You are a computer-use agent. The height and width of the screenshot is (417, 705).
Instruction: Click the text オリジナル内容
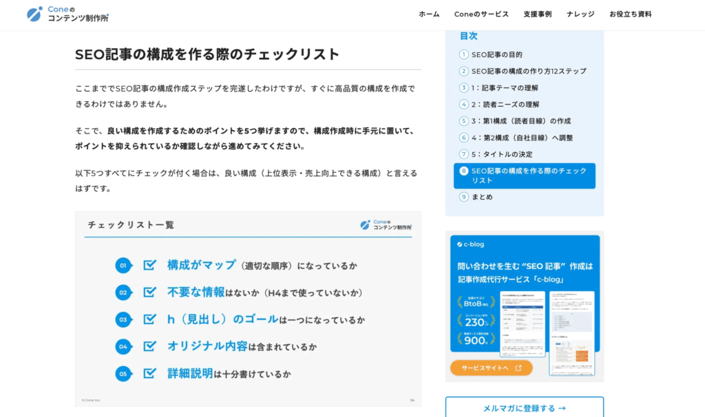click(x=207, y=346)
